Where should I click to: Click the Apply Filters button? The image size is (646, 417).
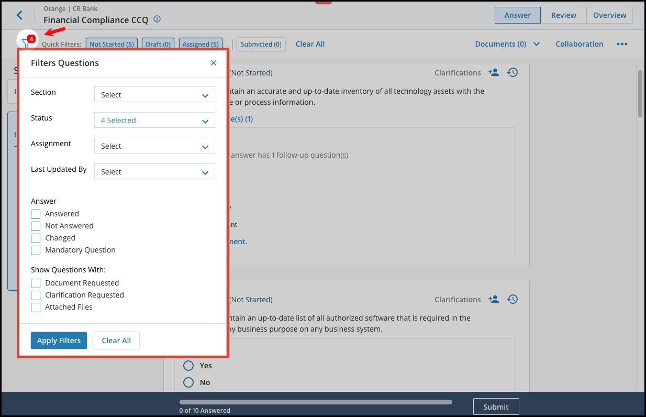[59, 340]
